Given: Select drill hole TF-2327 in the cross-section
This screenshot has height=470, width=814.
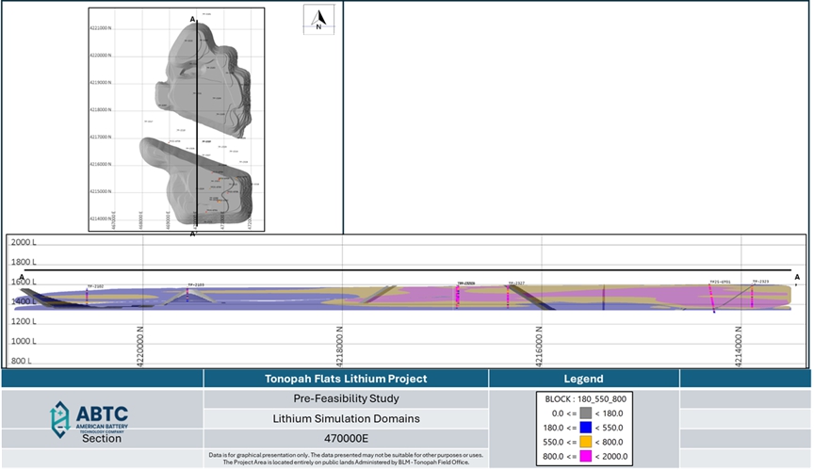Looking at the screenshot, I should click(508, 294).
